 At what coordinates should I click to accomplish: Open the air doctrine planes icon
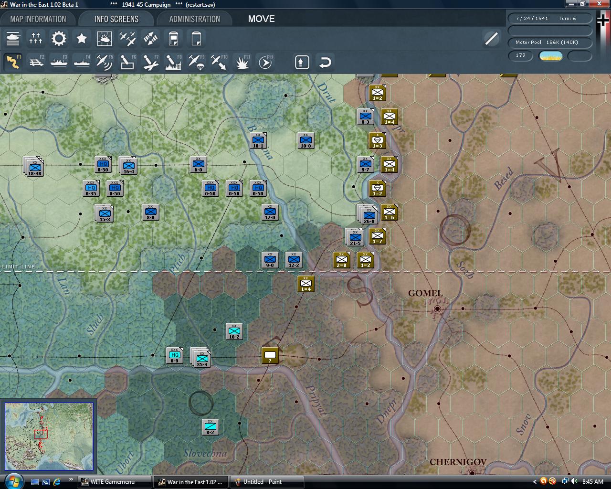[127, 39]
